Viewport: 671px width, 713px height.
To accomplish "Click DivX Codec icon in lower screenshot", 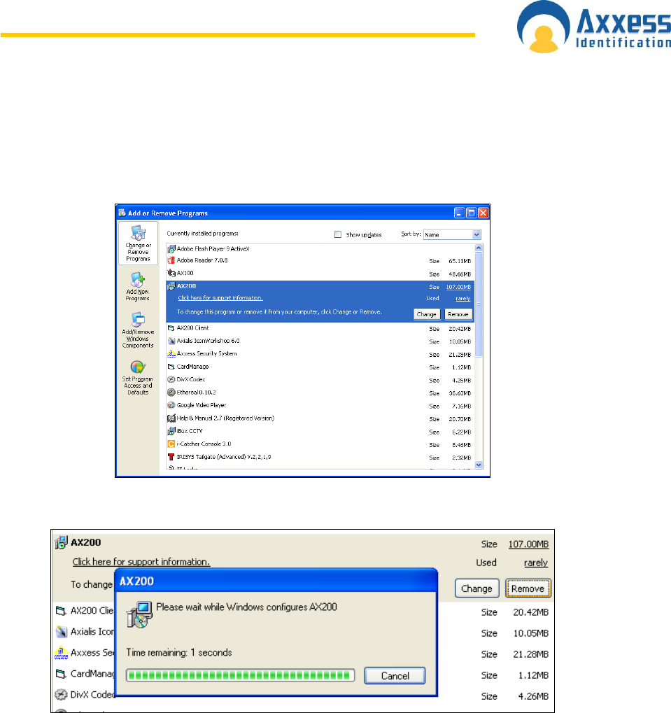I will (x=61, y=695).
